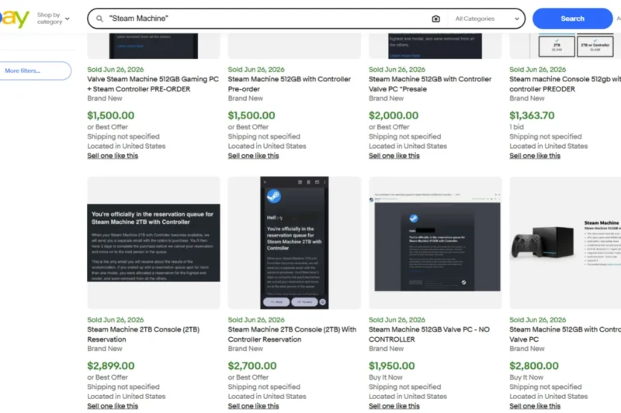Open Steam Machine console and controller product thumbnail
Screen dimensions: 621x413
(565, 243)
